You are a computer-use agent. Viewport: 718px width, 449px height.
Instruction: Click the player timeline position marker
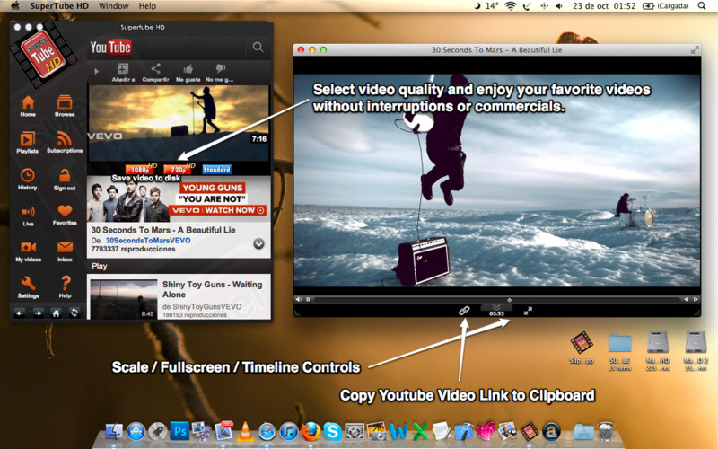click(x=509, y=300)
